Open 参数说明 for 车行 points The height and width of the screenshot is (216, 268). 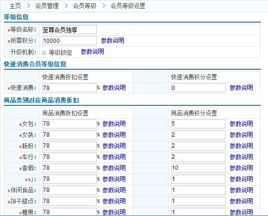click(241, 157)
